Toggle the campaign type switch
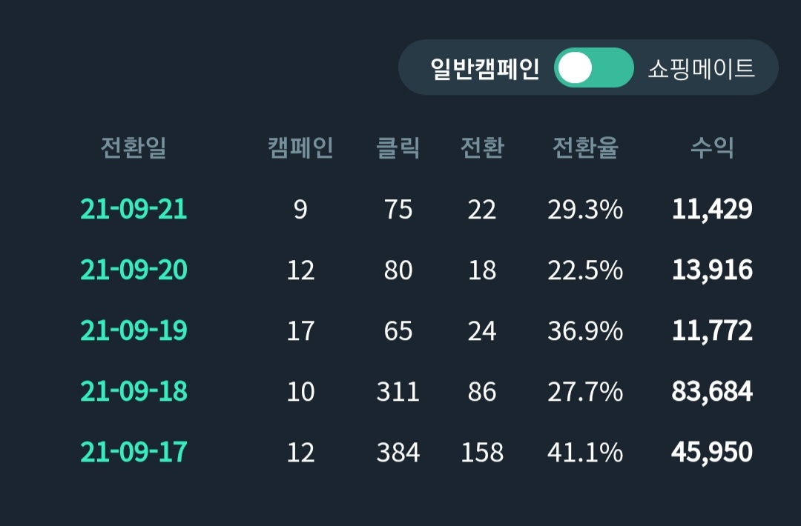801x526 pixels. point(593,68)
